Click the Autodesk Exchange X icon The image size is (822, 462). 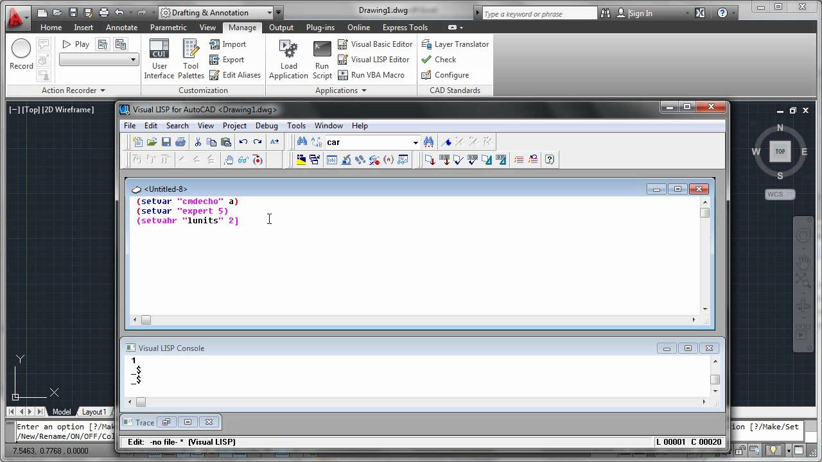pos(700,13)
